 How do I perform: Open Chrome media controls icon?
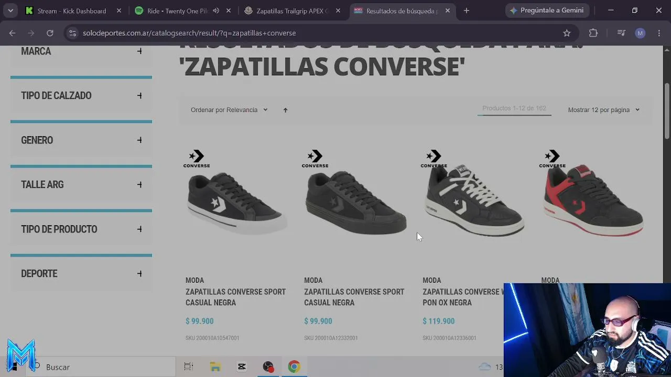621,33
